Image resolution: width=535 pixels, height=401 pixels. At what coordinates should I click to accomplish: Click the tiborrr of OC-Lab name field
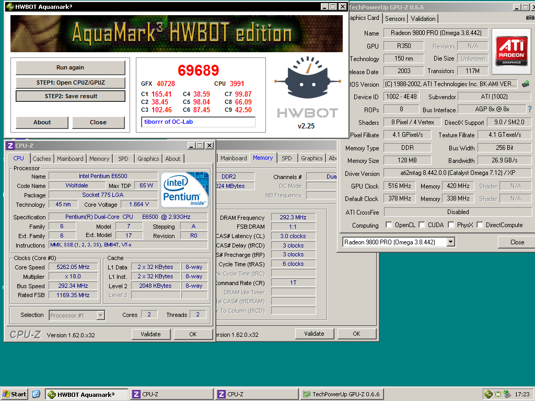(198, 122)
